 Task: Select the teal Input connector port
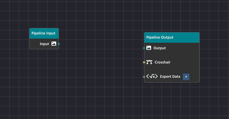[x=59, y=44]
